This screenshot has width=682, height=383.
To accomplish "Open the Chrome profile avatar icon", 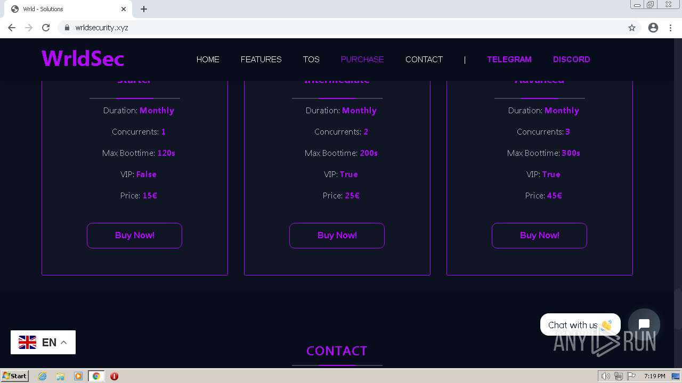I will click(x=653, y=28).
